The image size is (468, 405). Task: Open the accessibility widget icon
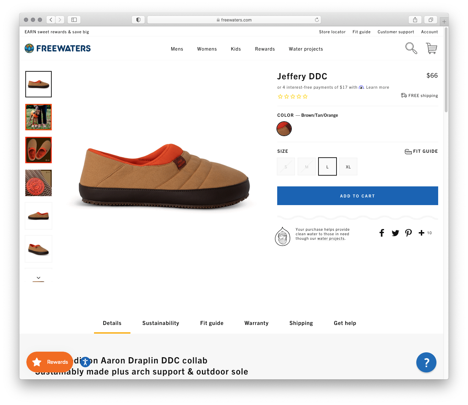pos(85,362)
